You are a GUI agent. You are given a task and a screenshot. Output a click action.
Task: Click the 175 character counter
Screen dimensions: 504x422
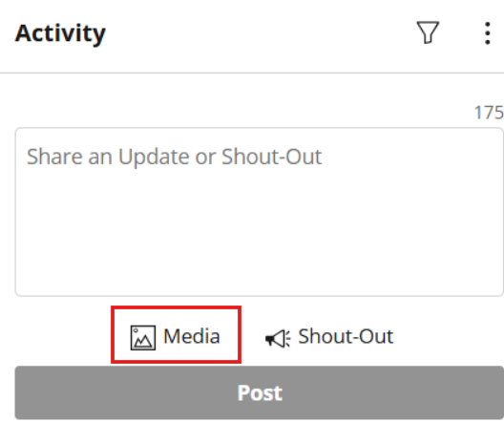pyautogui.click(x=489, y=113)
